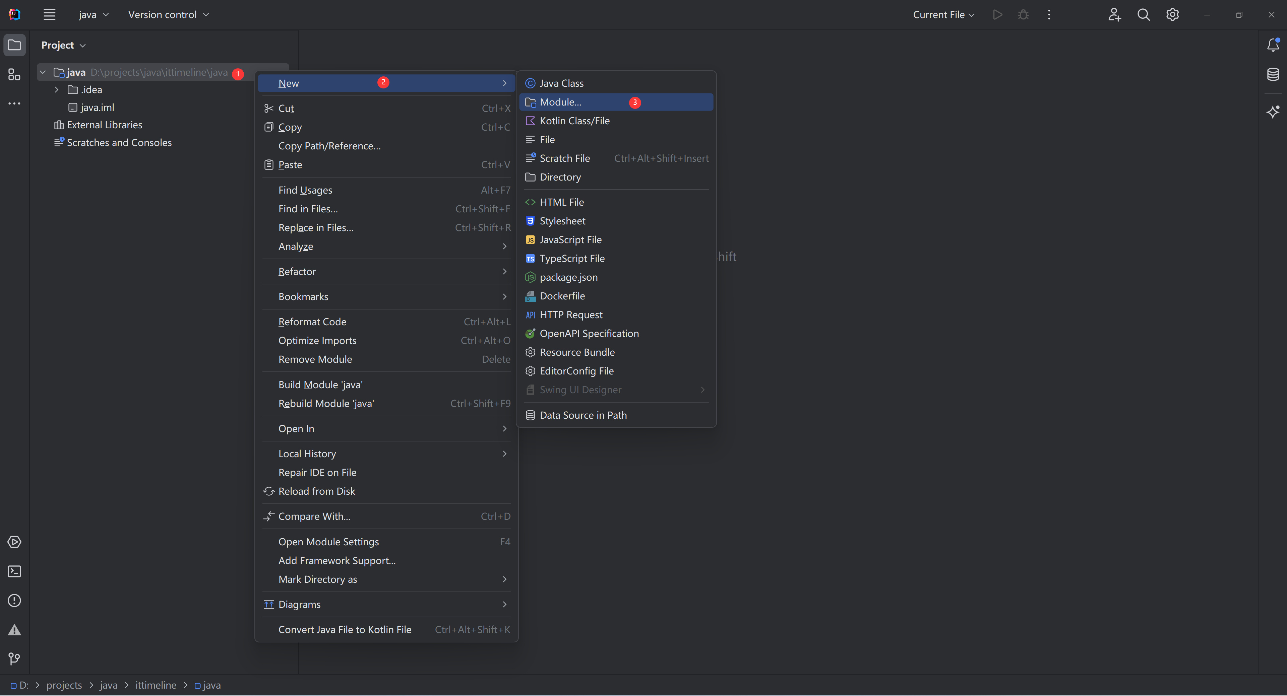This screenshot has height=696, width=1287.
Task: Choose Data Source in Path
Action: pos(616,415)
